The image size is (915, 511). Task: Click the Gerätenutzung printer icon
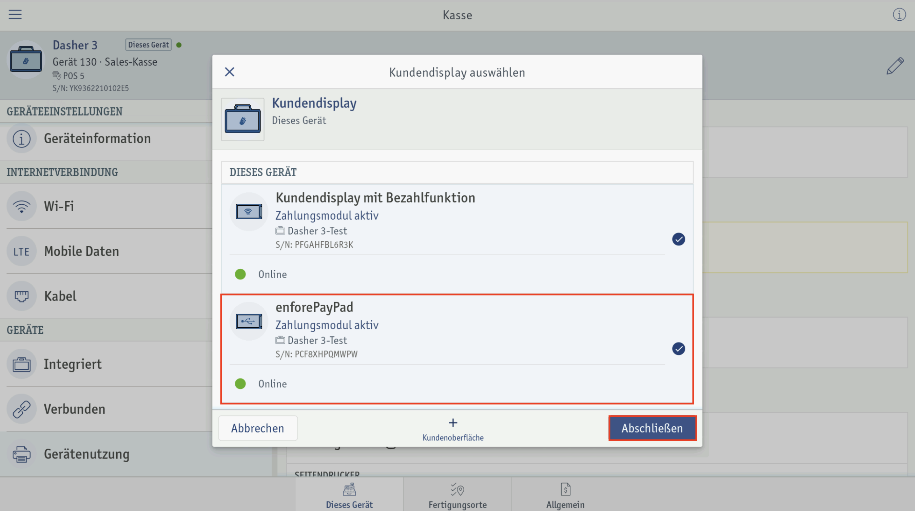[x=22, y=454]
